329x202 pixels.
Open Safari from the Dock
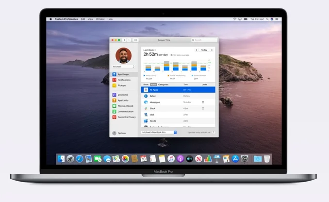point(80,159)
